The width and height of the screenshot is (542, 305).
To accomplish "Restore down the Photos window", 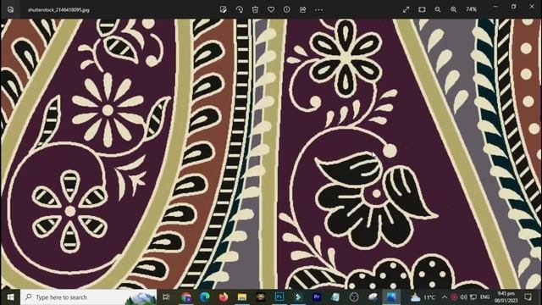I will pyautogui.click(x=514, y=7).
